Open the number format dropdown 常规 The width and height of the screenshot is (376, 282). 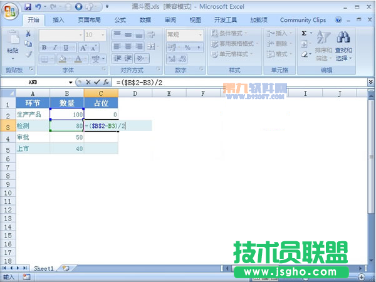point(184,35)
